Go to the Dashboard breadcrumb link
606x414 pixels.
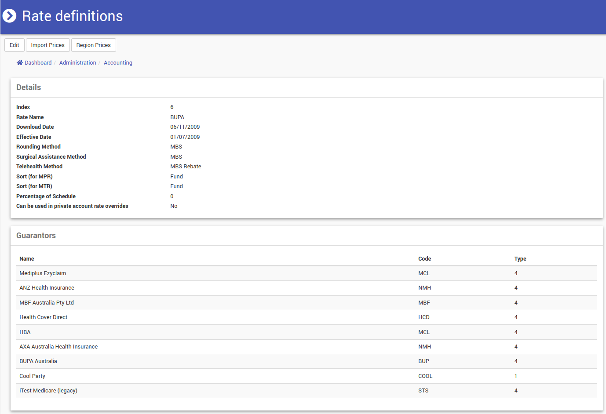[x=38, y=63]
